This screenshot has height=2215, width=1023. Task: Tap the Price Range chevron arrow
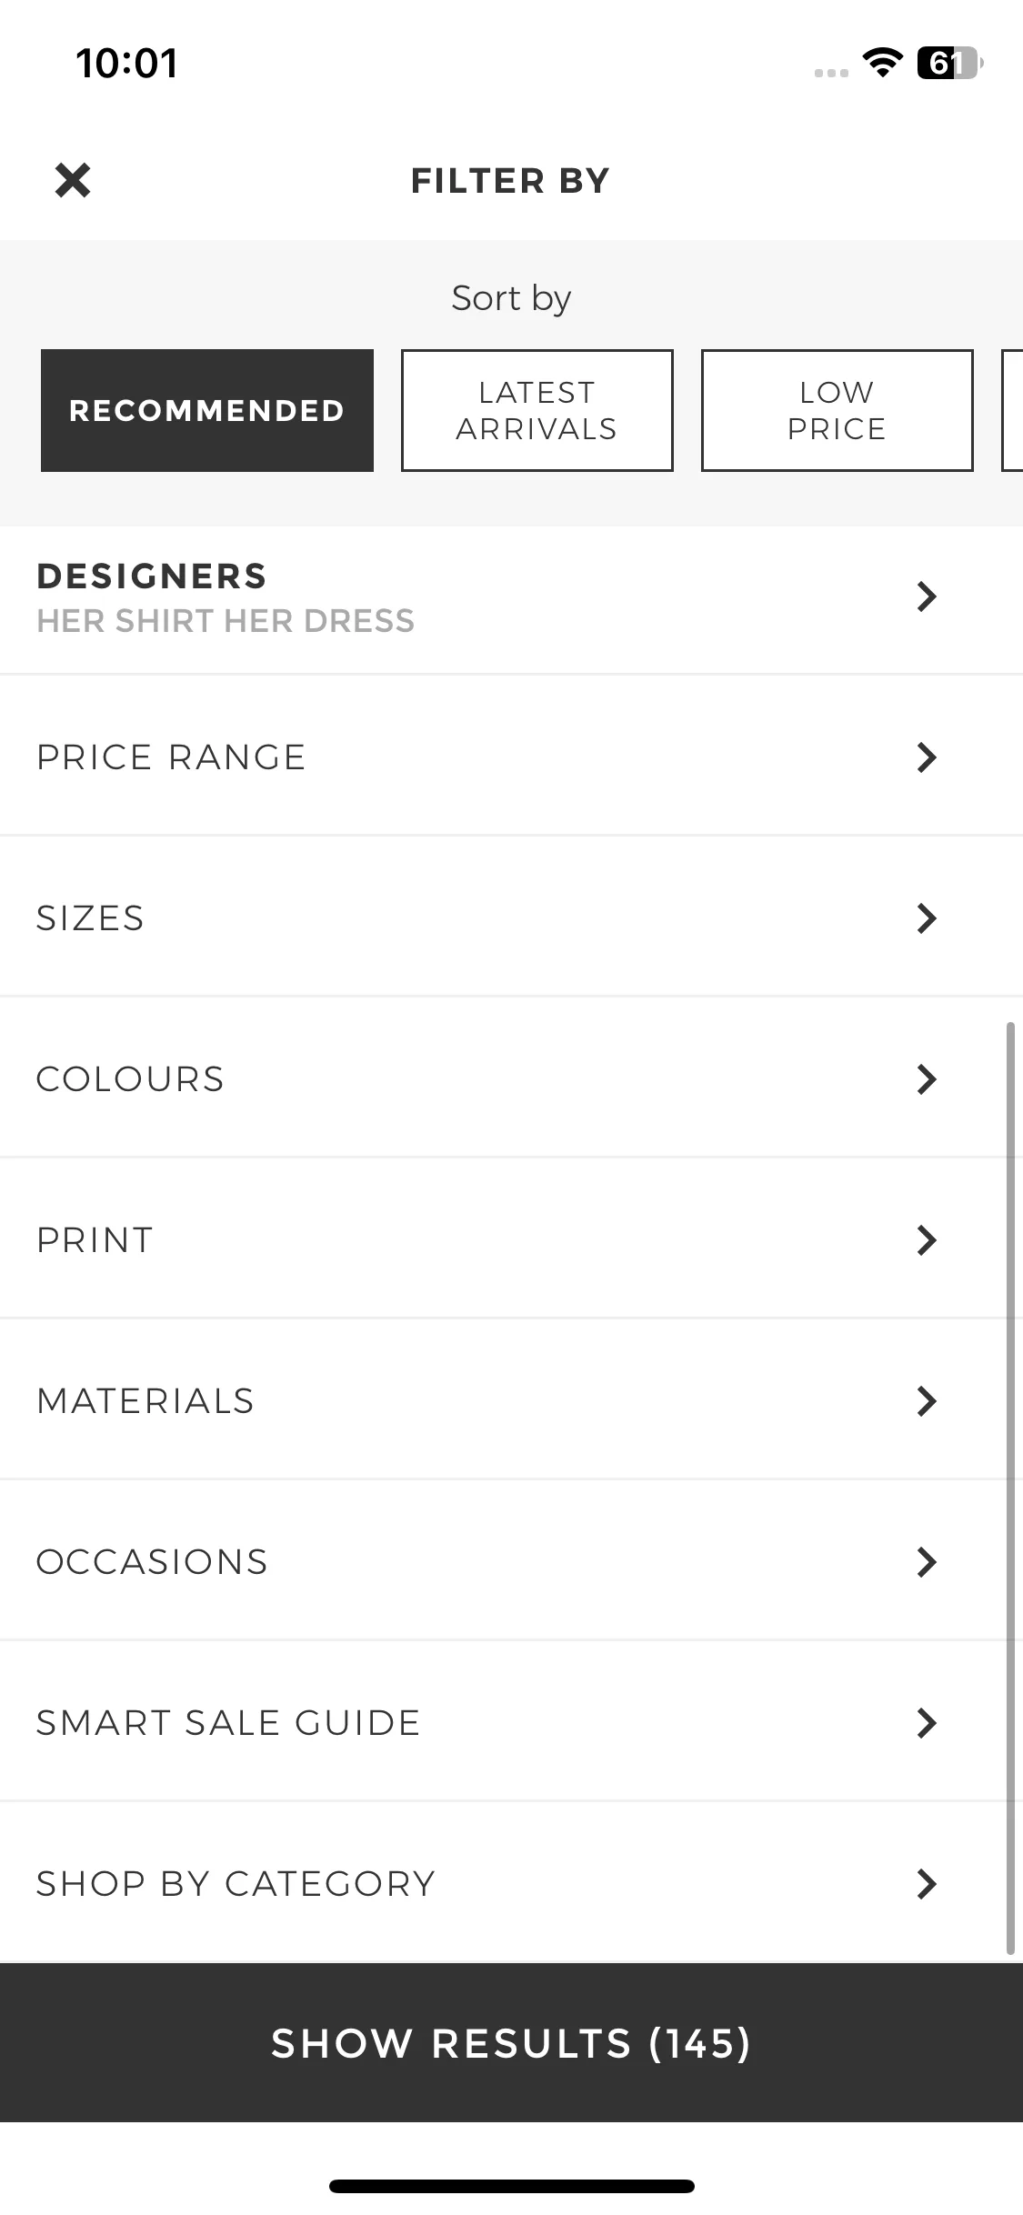(x=927, y=757)
